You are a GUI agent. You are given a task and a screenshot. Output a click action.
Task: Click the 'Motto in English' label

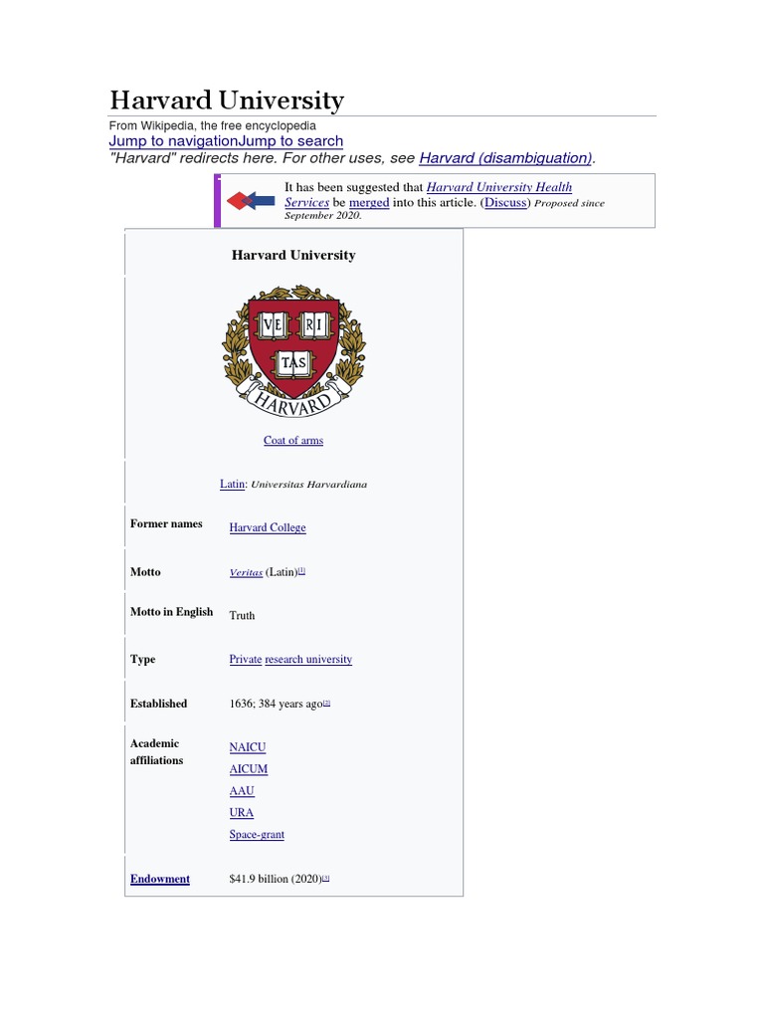coord(171,612)
